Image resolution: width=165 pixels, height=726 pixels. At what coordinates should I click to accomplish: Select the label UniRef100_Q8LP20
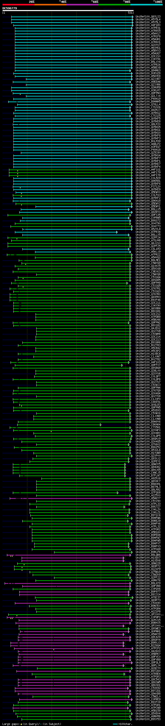coord(148,124)
